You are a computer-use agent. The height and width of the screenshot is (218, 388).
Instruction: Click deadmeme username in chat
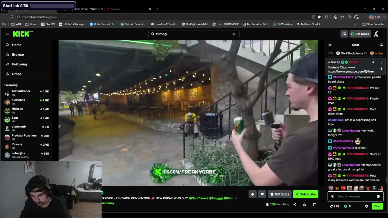point(336,120)
